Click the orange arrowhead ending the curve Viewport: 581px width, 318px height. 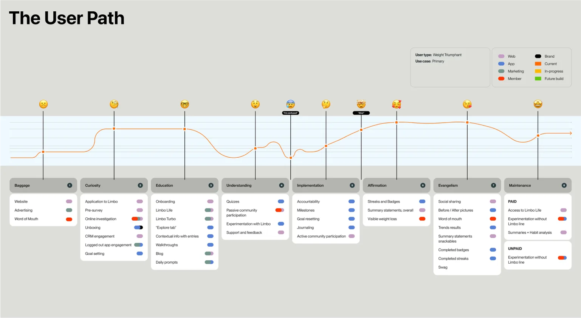pos(571,133)
